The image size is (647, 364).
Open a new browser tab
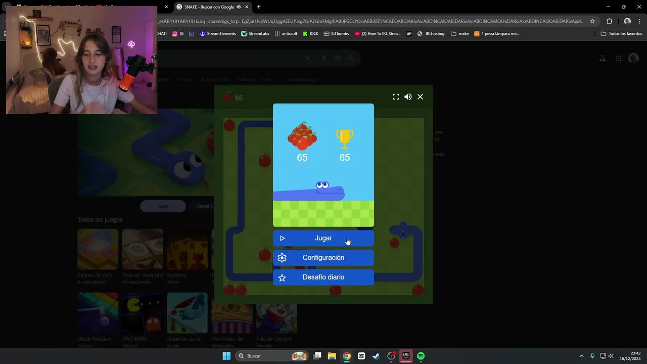coord(259,7)
